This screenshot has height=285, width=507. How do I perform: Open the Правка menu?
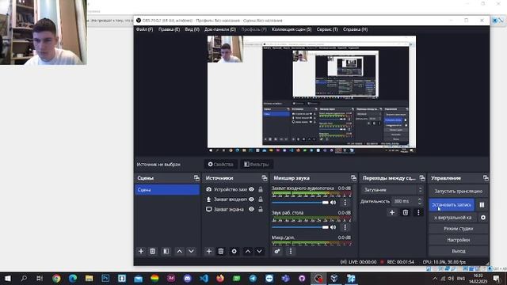(x=169, y=29)
